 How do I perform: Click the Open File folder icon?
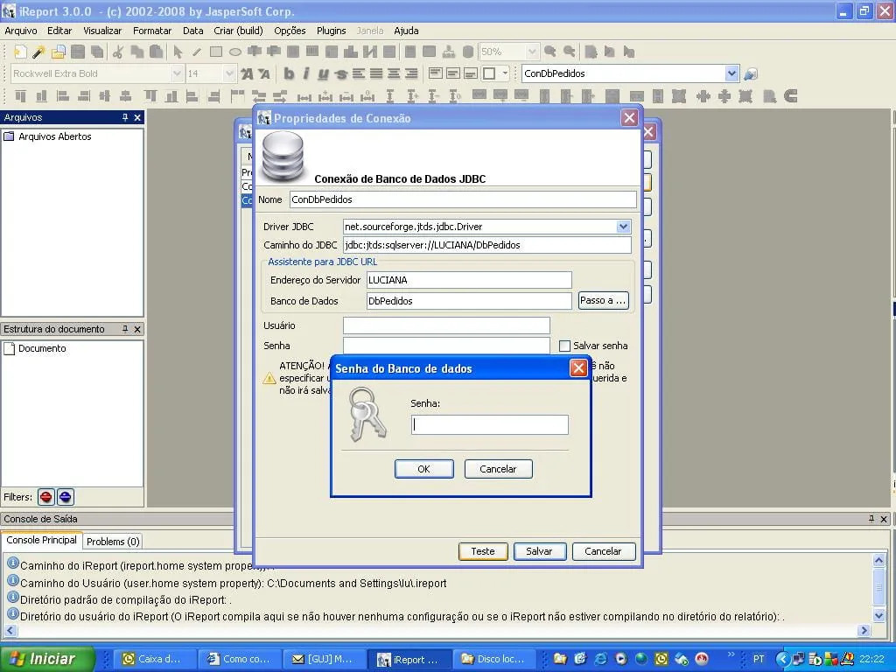[59, 52]
